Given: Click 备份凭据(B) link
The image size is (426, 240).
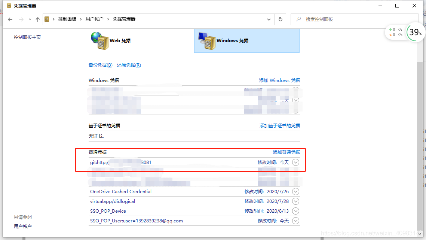Looking at the screenshot, I should click(x=100, y=65).
